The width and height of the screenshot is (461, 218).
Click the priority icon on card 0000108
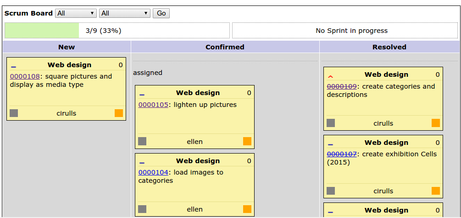(13, 67)
